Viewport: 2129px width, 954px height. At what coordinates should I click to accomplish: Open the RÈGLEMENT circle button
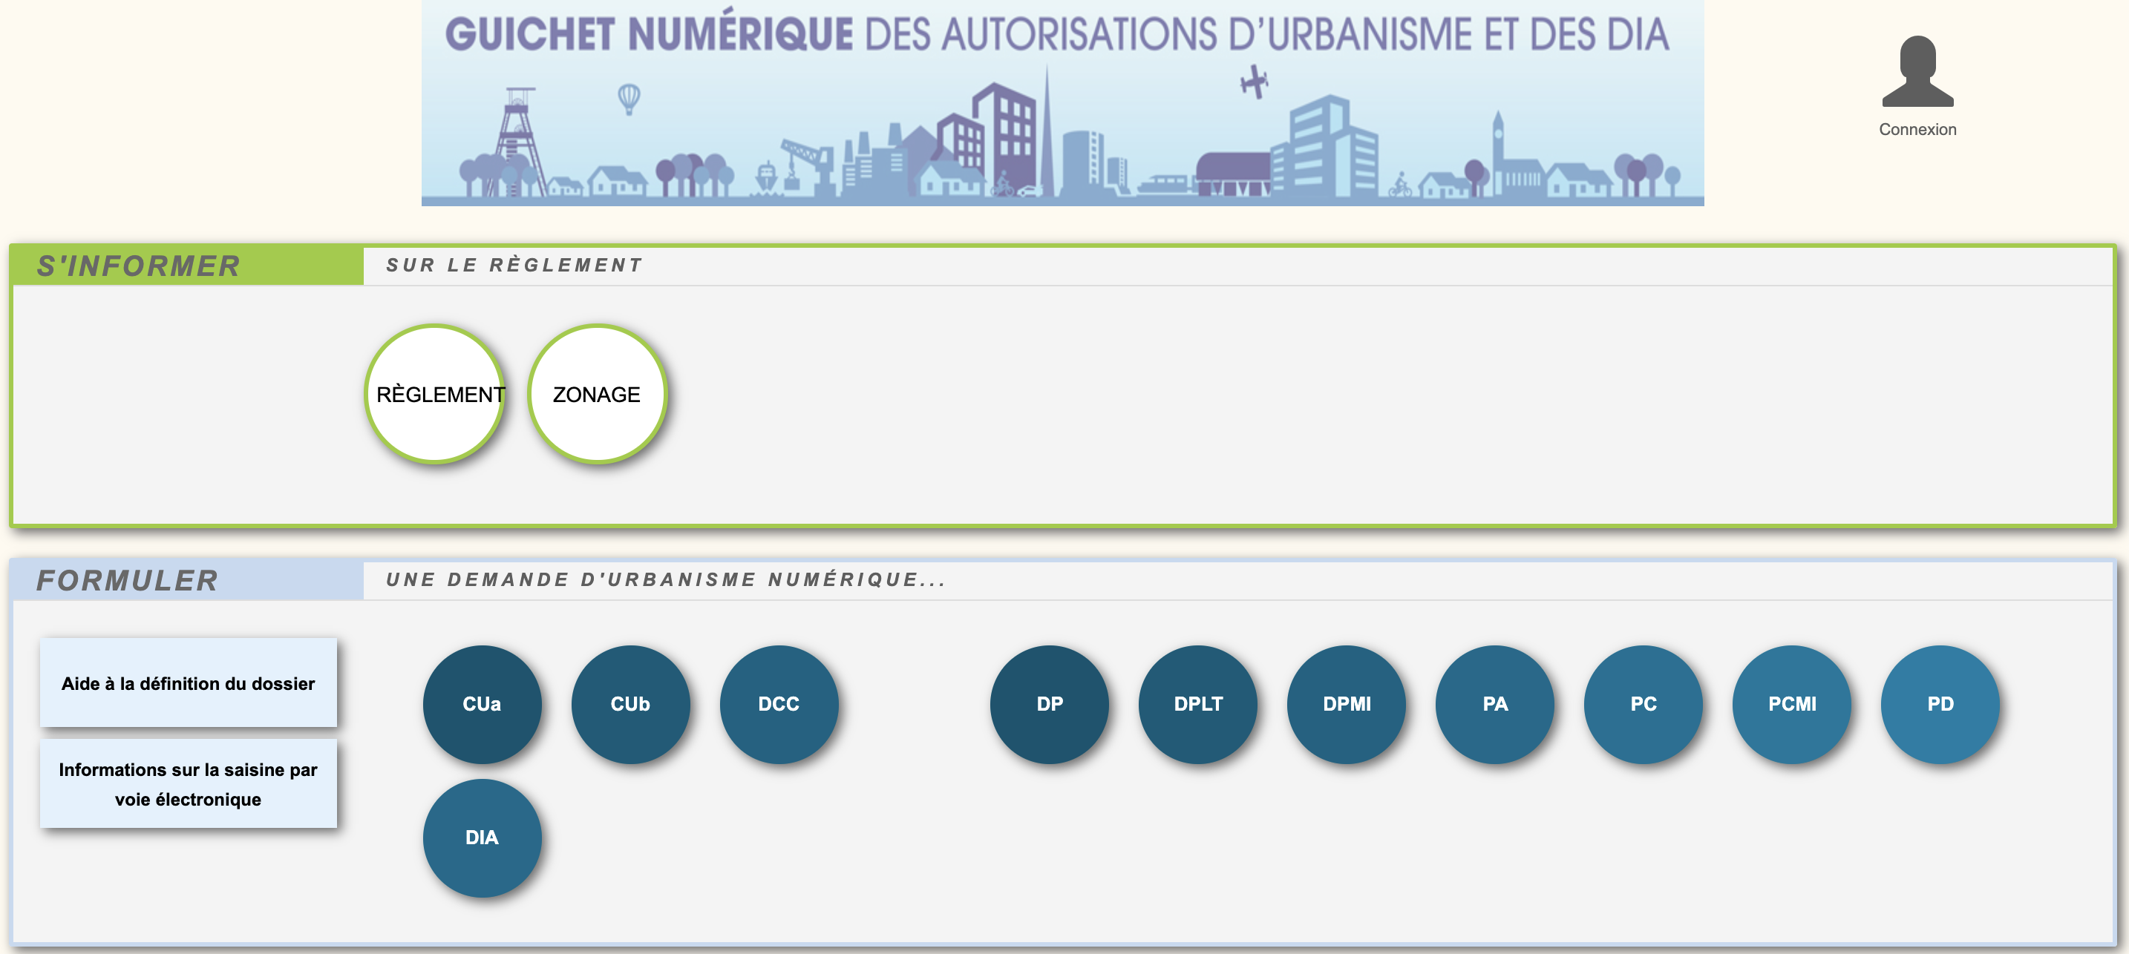(435, 394)
